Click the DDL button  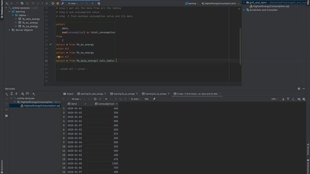tap(147, 99)
